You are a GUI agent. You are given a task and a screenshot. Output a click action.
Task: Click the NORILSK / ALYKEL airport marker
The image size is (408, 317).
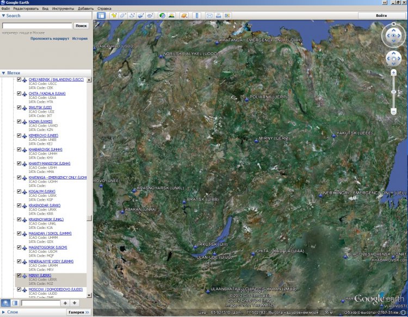161,56
